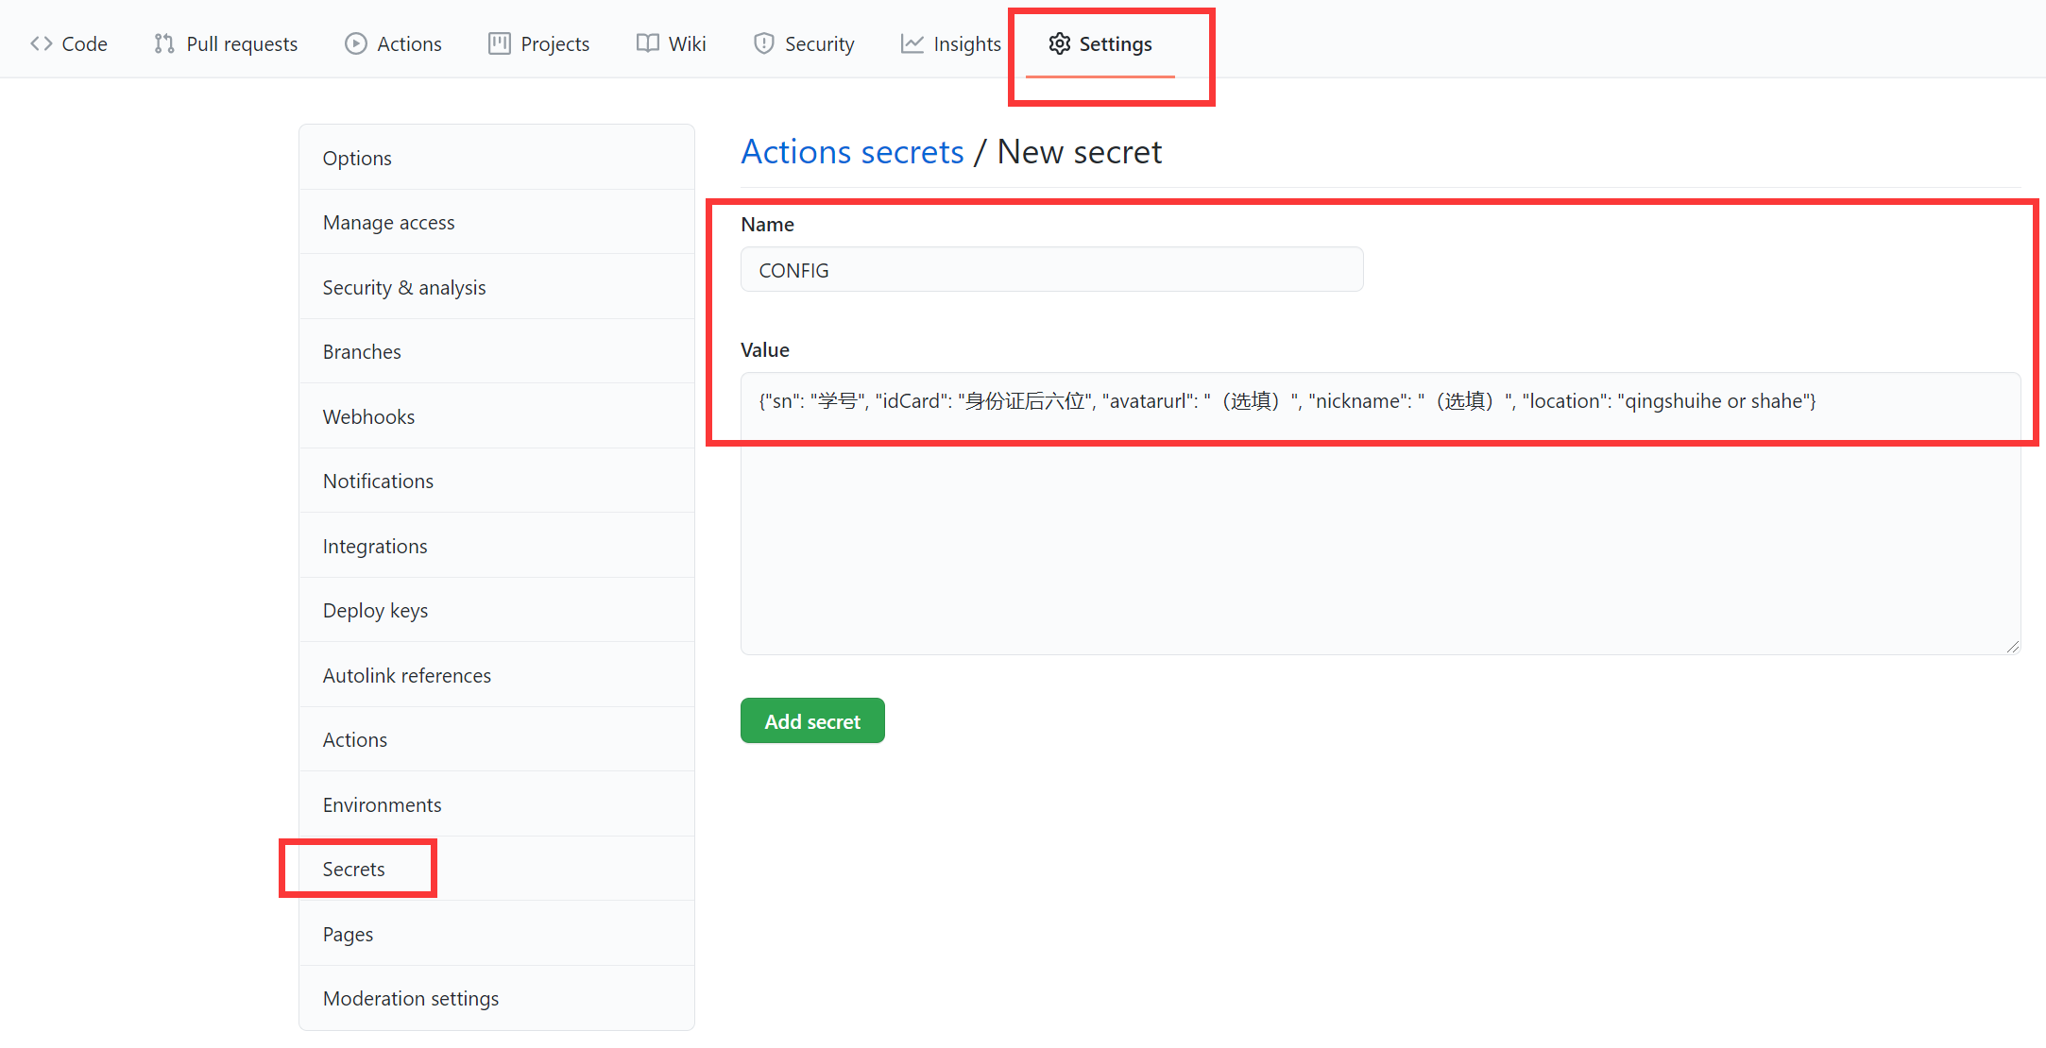Click the Settings gear icon
This screenshot has width=2046, height=1048.
(x=1060, y=43)
